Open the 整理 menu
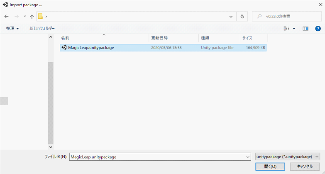The height and width of the screenshot is (174, 325). pyautogui.click(x=12, y=28)
